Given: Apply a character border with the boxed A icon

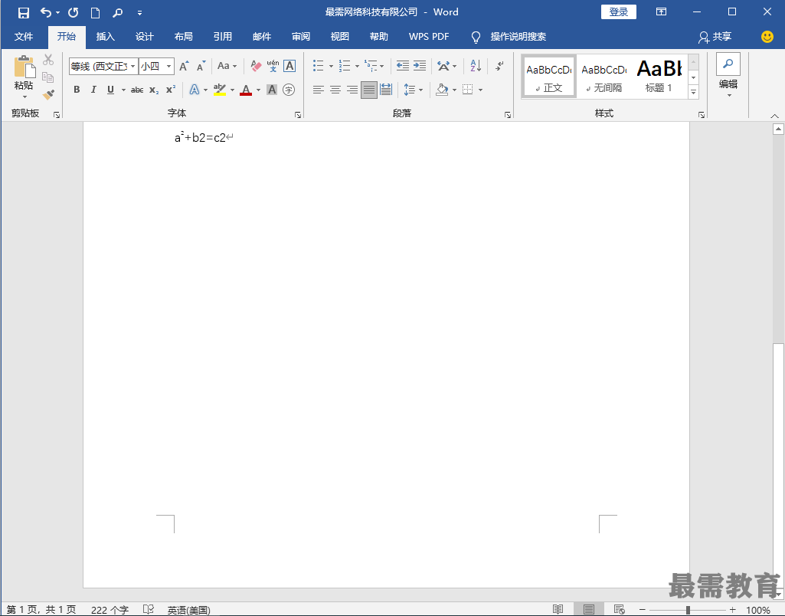Looking at the screenshot, I should (x=289, y=66).
